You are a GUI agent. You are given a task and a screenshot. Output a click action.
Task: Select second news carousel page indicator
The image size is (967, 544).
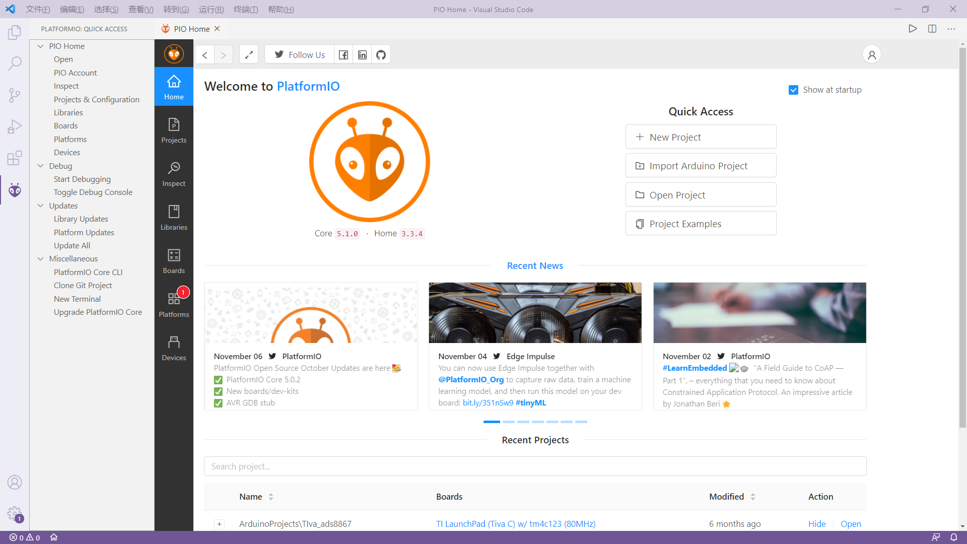[x=509, y=422]
